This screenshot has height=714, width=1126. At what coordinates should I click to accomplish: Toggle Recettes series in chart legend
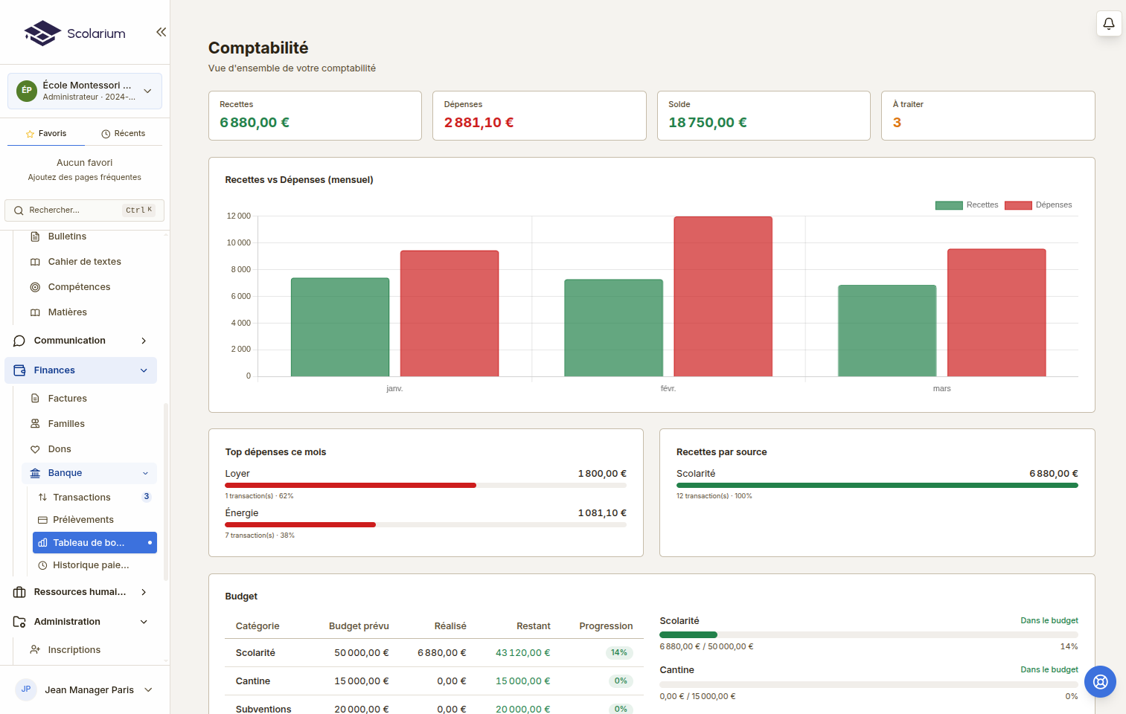[x=966, y=205]
